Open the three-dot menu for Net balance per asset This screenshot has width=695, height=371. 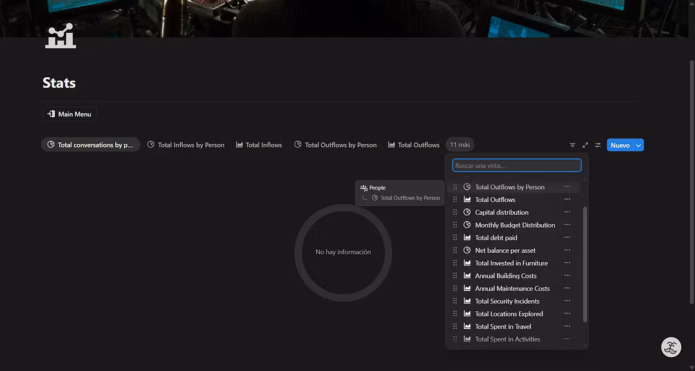[x=567, y=251]
